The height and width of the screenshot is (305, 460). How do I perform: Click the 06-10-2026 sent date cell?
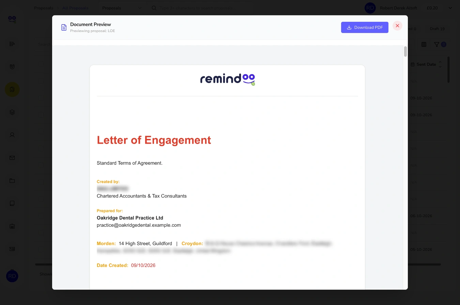(421, 216)
